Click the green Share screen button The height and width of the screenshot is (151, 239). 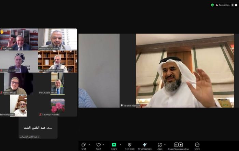click(114, 145)
